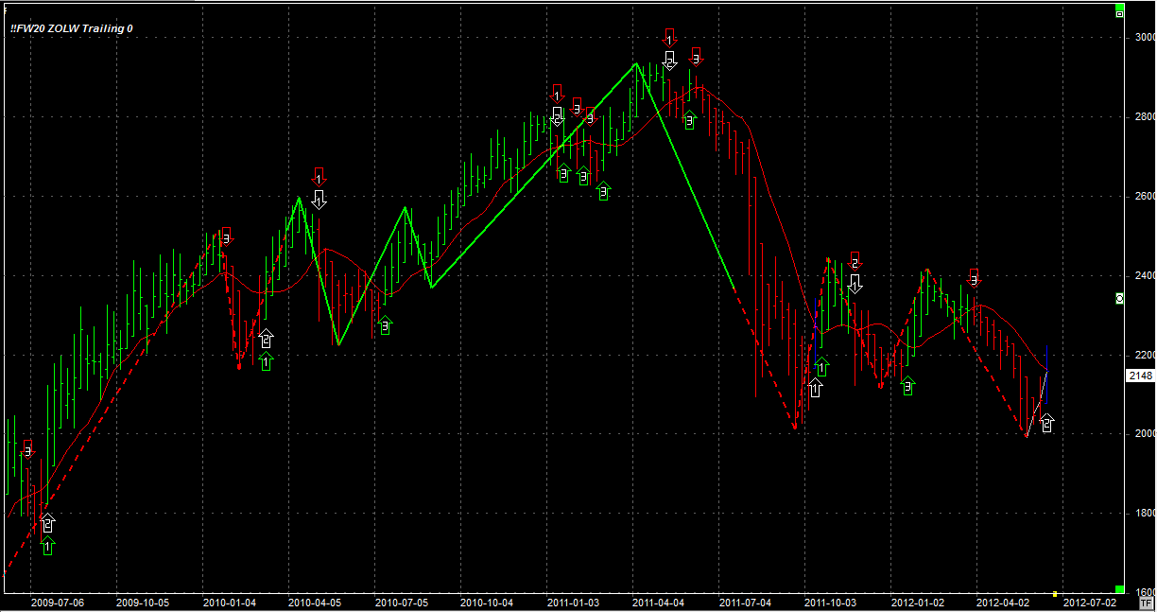
Task: Click red down arrow 1 above 2010-04-05 peak
Action: point(319,177)
